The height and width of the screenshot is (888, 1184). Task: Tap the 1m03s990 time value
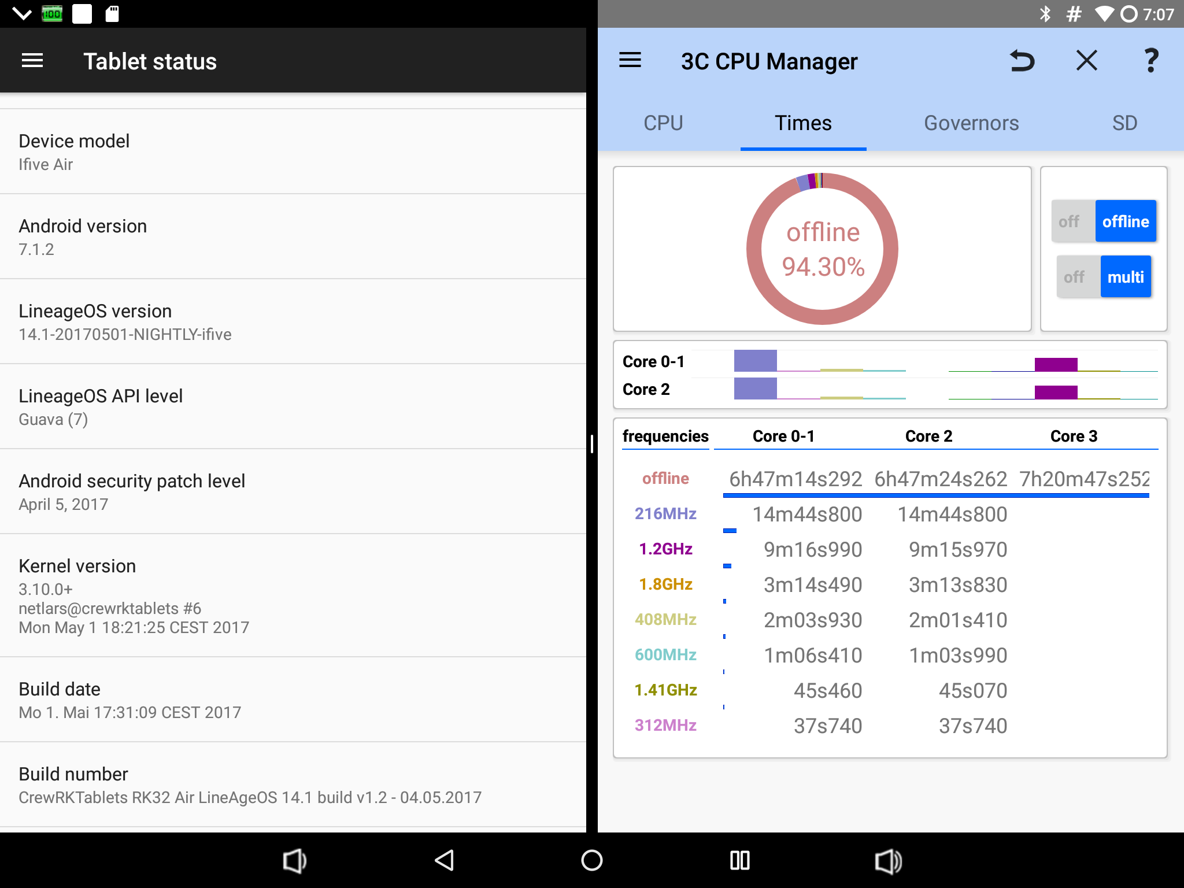click(958, 656)
